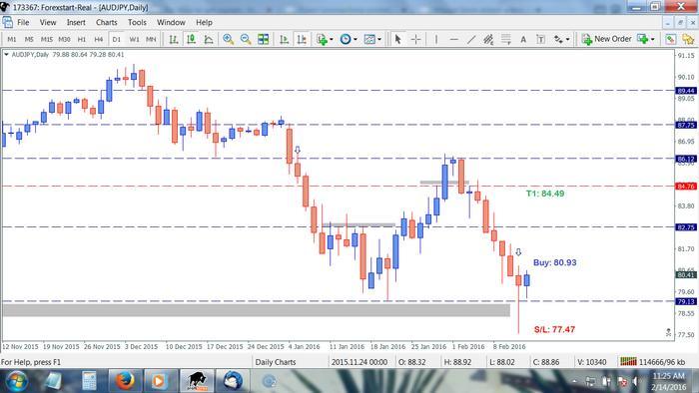This screenshot has height=393, width=699.
Task: Open the Thunderbird taskbar icon
Action: [233, 381]
